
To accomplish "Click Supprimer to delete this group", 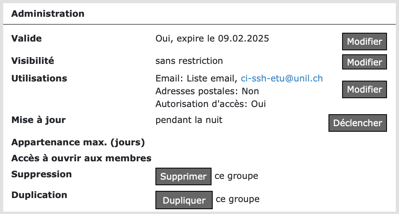I will (183, 176).
